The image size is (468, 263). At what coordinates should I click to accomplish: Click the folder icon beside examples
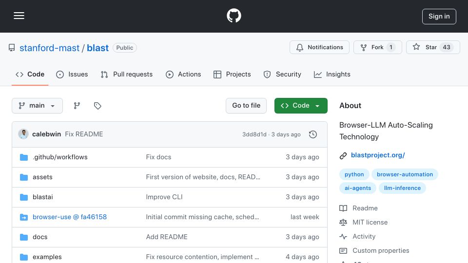[x=24, y=257]
